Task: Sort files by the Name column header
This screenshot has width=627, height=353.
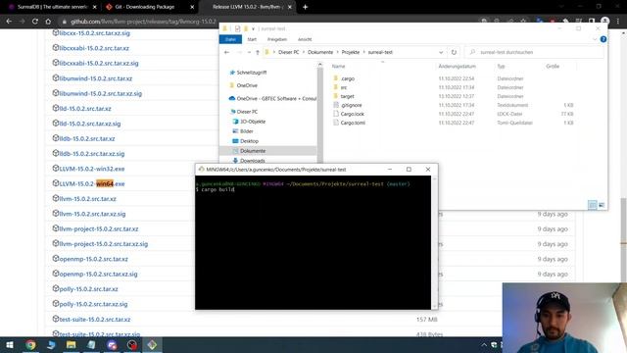Action: 338,66
